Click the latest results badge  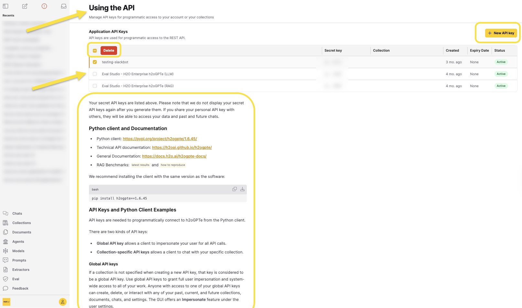point(140,165)
